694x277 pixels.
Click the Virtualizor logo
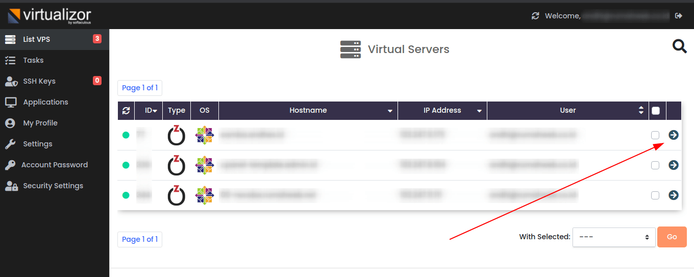coord(49,16)
